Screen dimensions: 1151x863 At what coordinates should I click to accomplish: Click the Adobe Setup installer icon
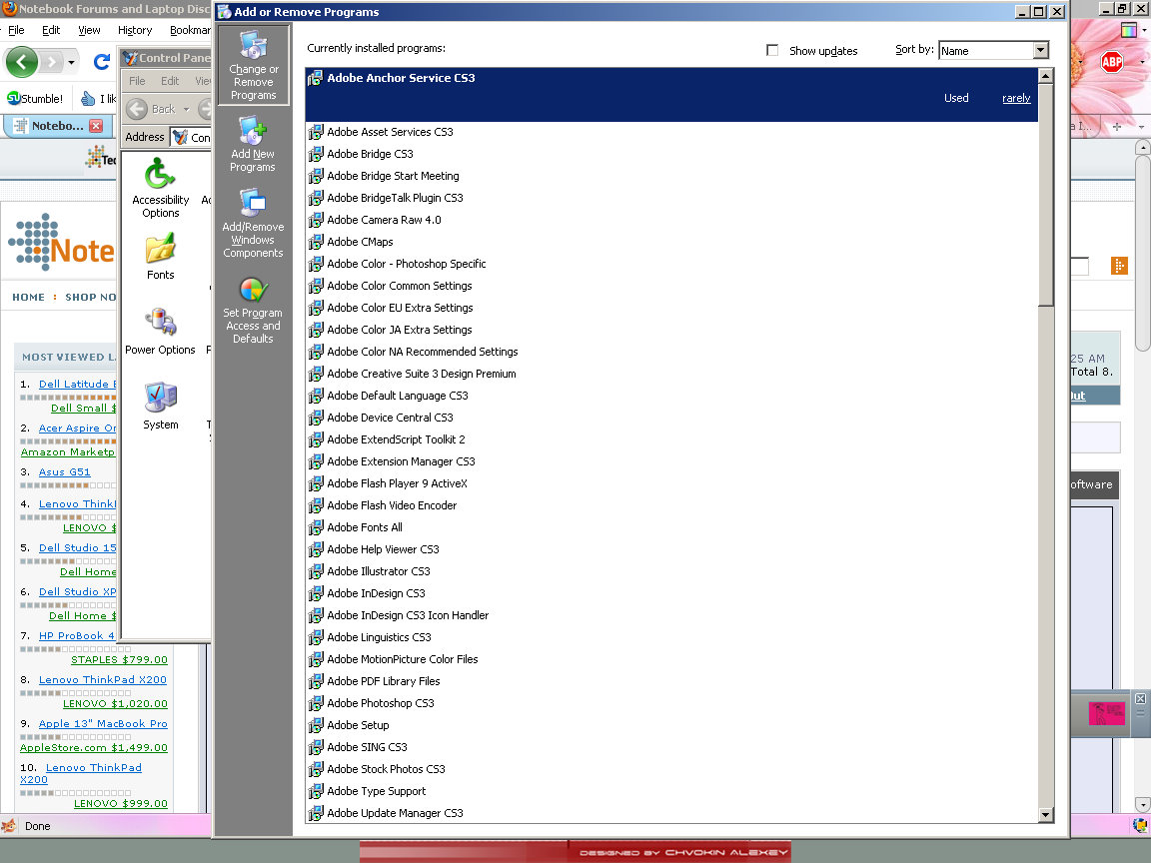pyautogui.click(x=315, y=726)
